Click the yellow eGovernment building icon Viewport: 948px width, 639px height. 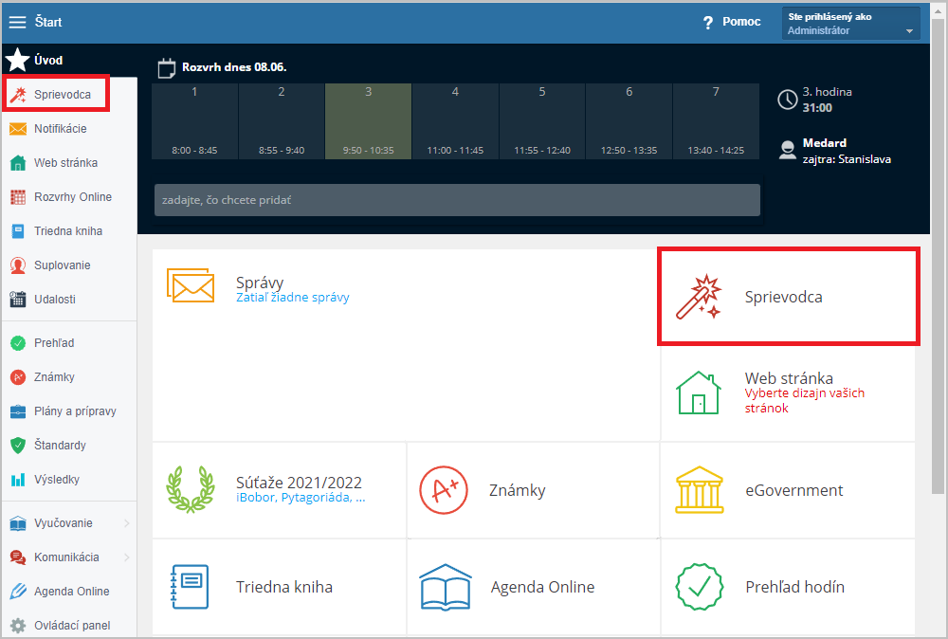tap(700, 489)
